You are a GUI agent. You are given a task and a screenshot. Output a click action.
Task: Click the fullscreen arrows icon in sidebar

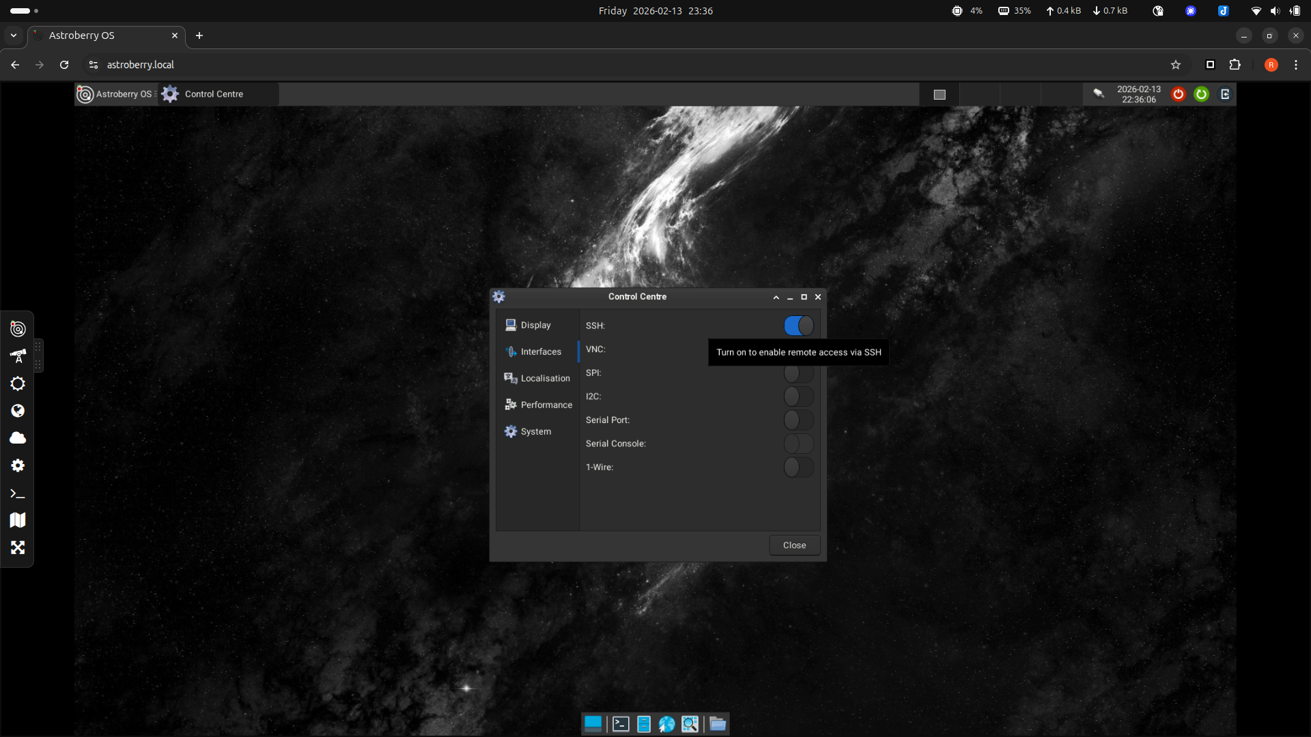[x=18, y=547]
